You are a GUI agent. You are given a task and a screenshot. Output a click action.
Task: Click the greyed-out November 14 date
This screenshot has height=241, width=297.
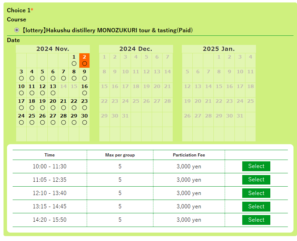pyautogui.click(x=64, y=90)
